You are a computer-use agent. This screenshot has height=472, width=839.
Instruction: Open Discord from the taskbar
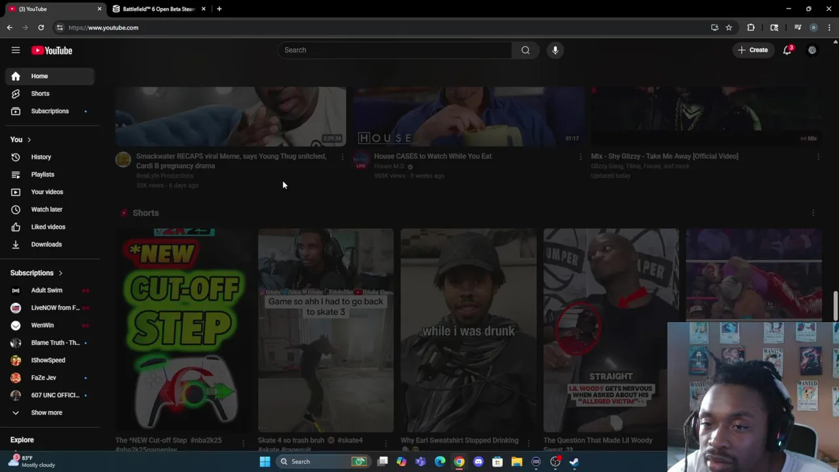(478, 462)
